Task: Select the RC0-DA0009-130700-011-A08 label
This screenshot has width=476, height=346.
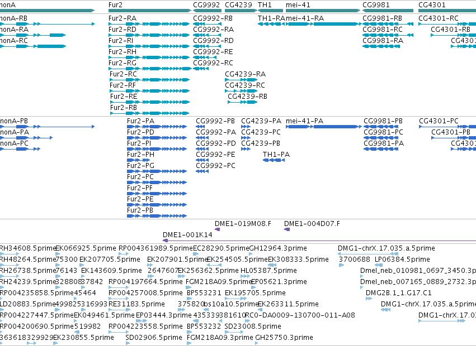Action: (x=300, y=315)
